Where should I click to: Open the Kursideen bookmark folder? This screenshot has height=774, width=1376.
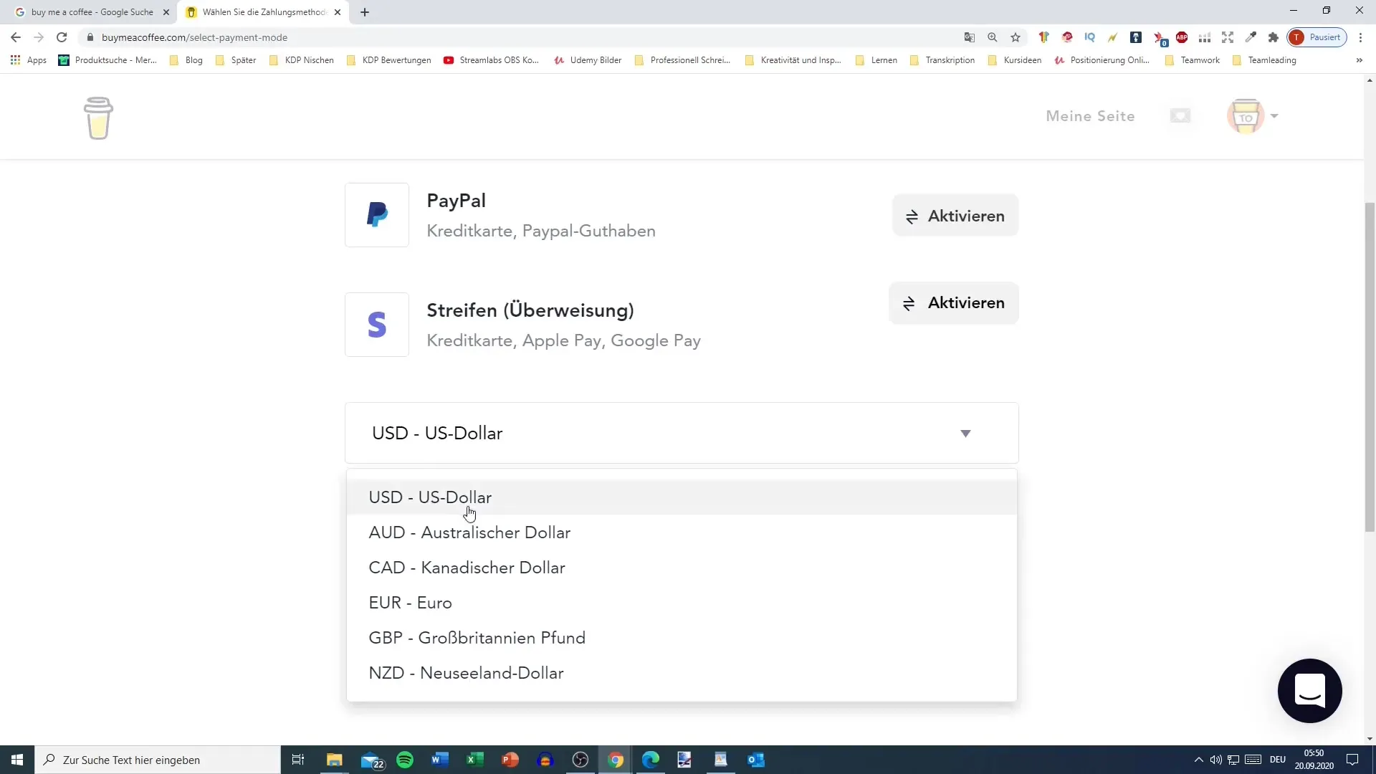[x=1015, y=60]
